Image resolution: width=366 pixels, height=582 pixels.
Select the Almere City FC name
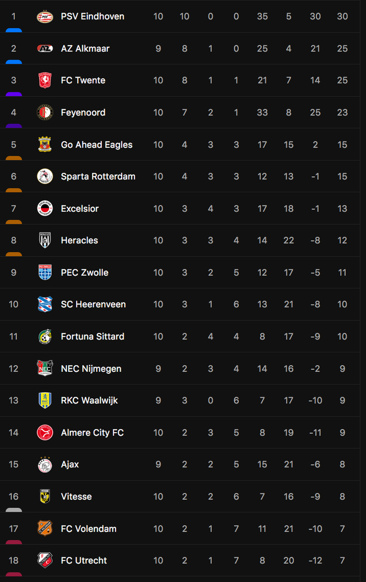click(x=92, y=433)
